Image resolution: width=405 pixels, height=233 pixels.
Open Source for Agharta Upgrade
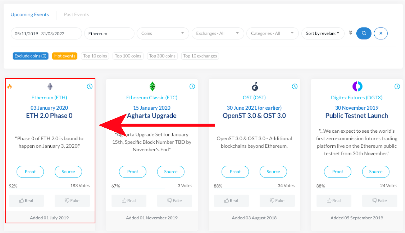click(171, 172)
